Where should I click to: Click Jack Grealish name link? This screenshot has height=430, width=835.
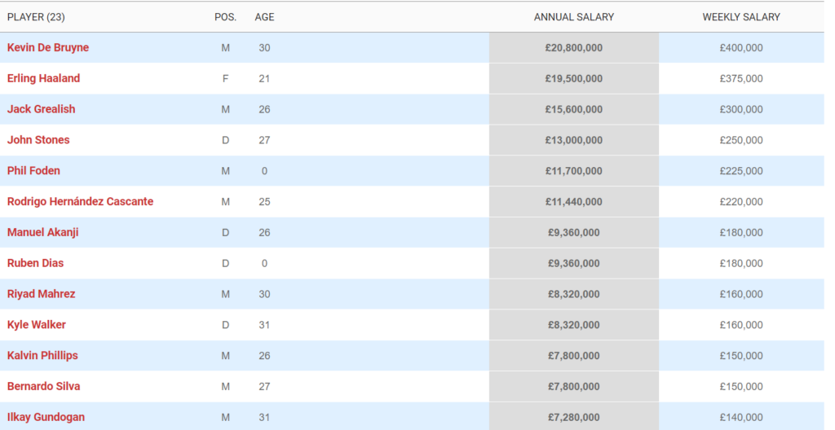41,109
